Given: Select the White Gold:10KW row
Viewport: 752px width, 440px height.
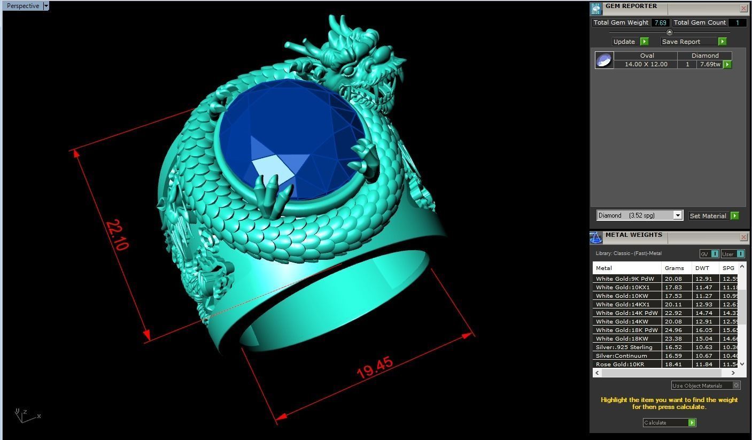Looking at the screenshot, I should (x=665, y=296).
